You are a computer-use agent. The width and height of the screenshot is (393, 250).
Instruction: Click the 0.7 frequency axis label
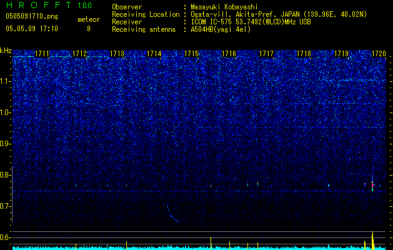pyautogui.click(x=6, y=206)
